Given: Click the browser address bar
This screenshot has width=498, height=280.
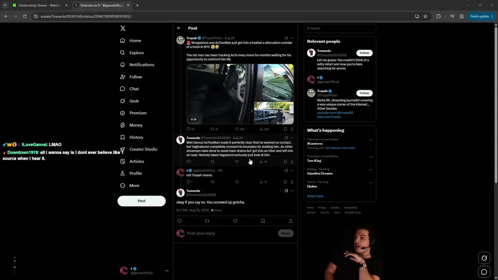Looking at the screenshot, I should coord(226,16).
